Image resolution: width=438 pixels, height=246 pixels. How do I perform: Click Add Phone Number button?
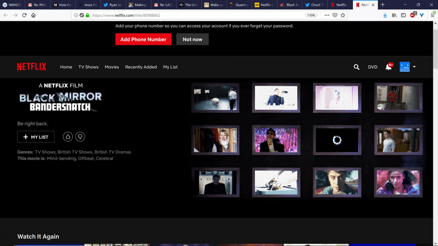[x=143, y=39]
